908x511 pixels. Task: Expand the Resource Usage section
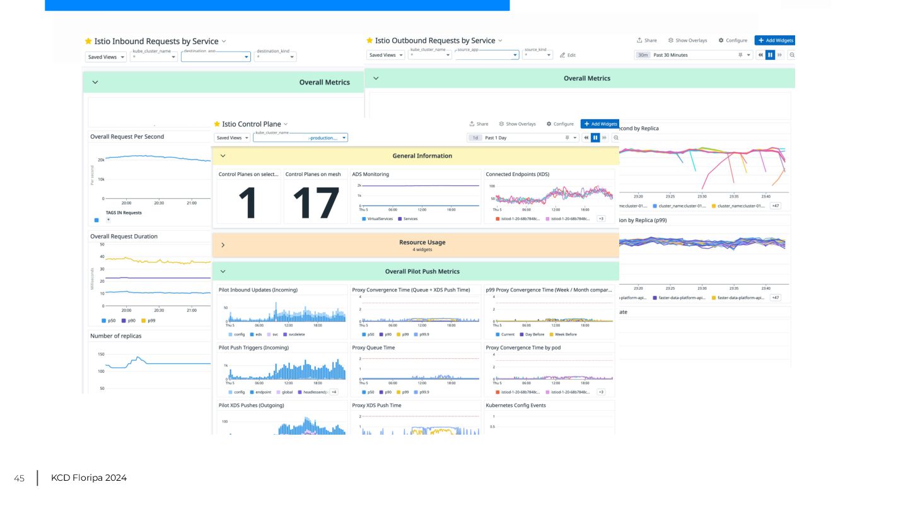(x=223, y=245)
